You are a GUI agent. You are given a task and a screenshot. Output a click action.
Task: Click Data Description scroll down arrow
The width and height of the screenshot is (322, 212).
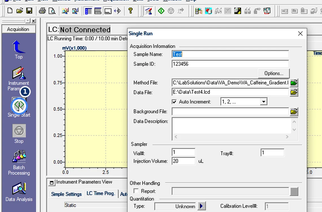click(x=294, y=130)
